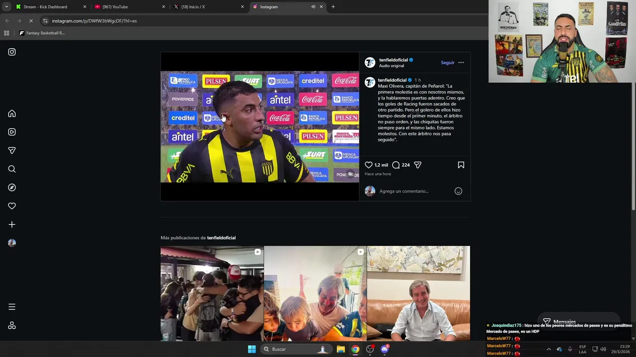
Task: Go to Home feed icon in sidebar
Action: (12, 114)
